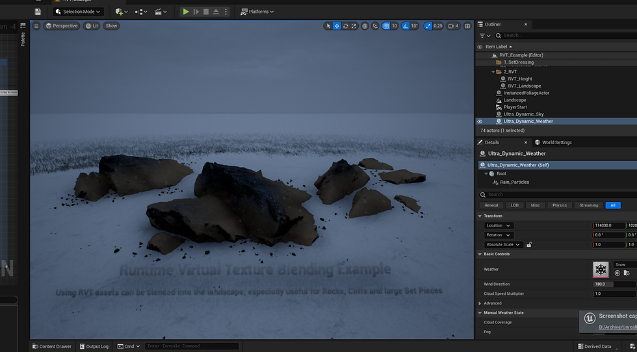
Task: Open the viewport hamburger options menu
Action: 36,26
